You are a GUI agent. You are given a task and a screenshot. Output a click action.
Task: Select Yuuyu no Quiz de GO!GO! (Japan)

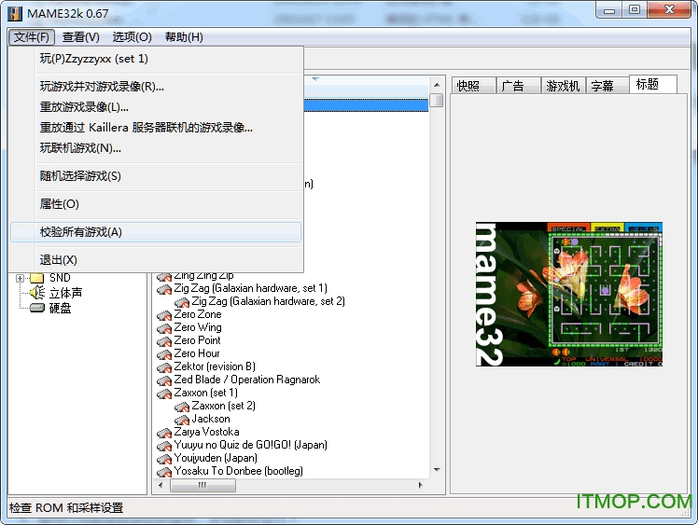pyautogui.click(x=251, y=445)
